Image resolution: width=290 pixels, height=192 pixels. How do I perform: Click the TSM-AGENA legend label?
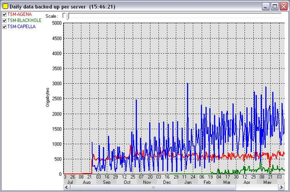coord(19,14)
